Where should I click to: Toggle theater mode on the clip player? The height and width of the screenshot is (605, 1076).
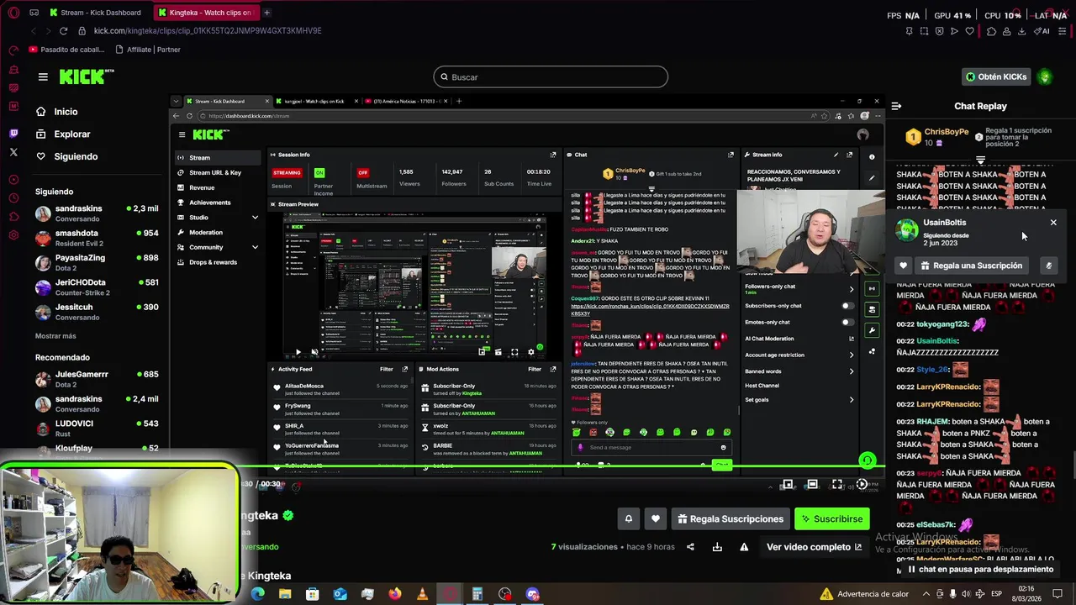click(x=812, y=484)
